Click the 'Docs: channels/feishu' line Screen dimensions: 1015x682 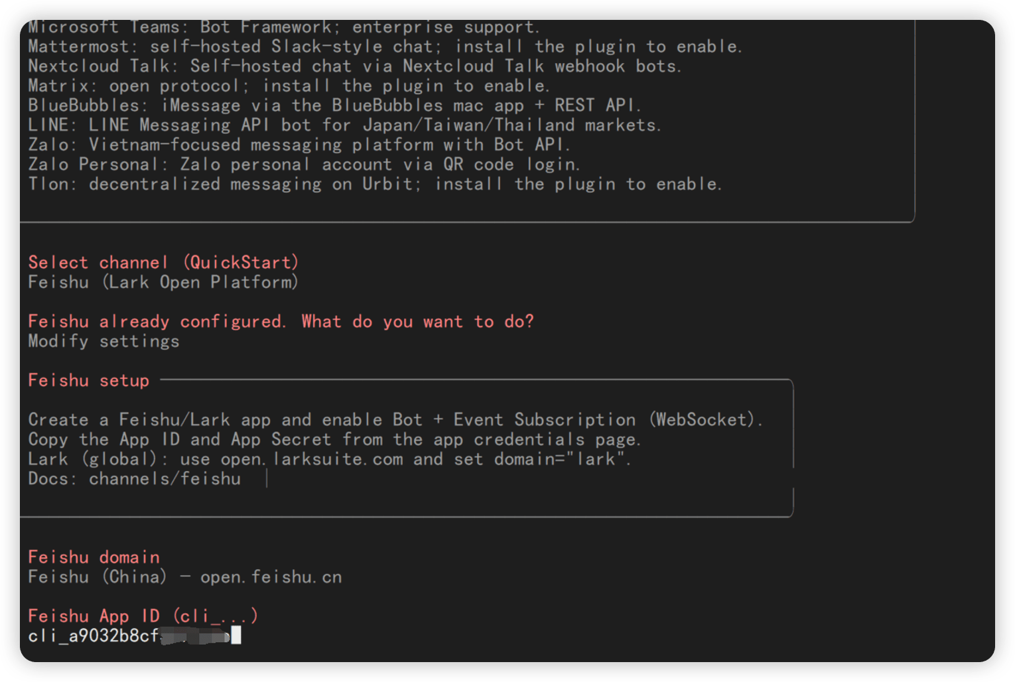(x=135, y=478)
